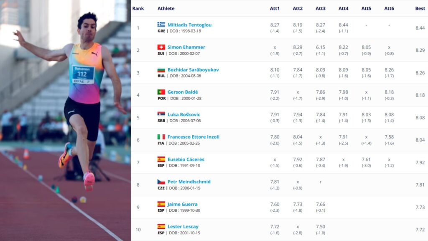Image resolution: width=428 pixels, height=241 pixels.
Task: Click the Serbia flag beside Luka Boškovic
Action: [161, 115]
